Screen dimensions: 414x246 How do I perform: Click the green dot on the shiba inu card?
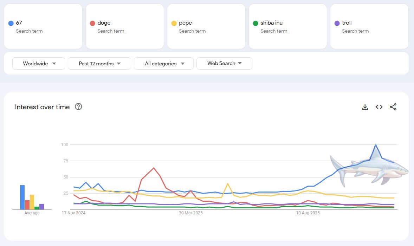click(x=255, y=22)
